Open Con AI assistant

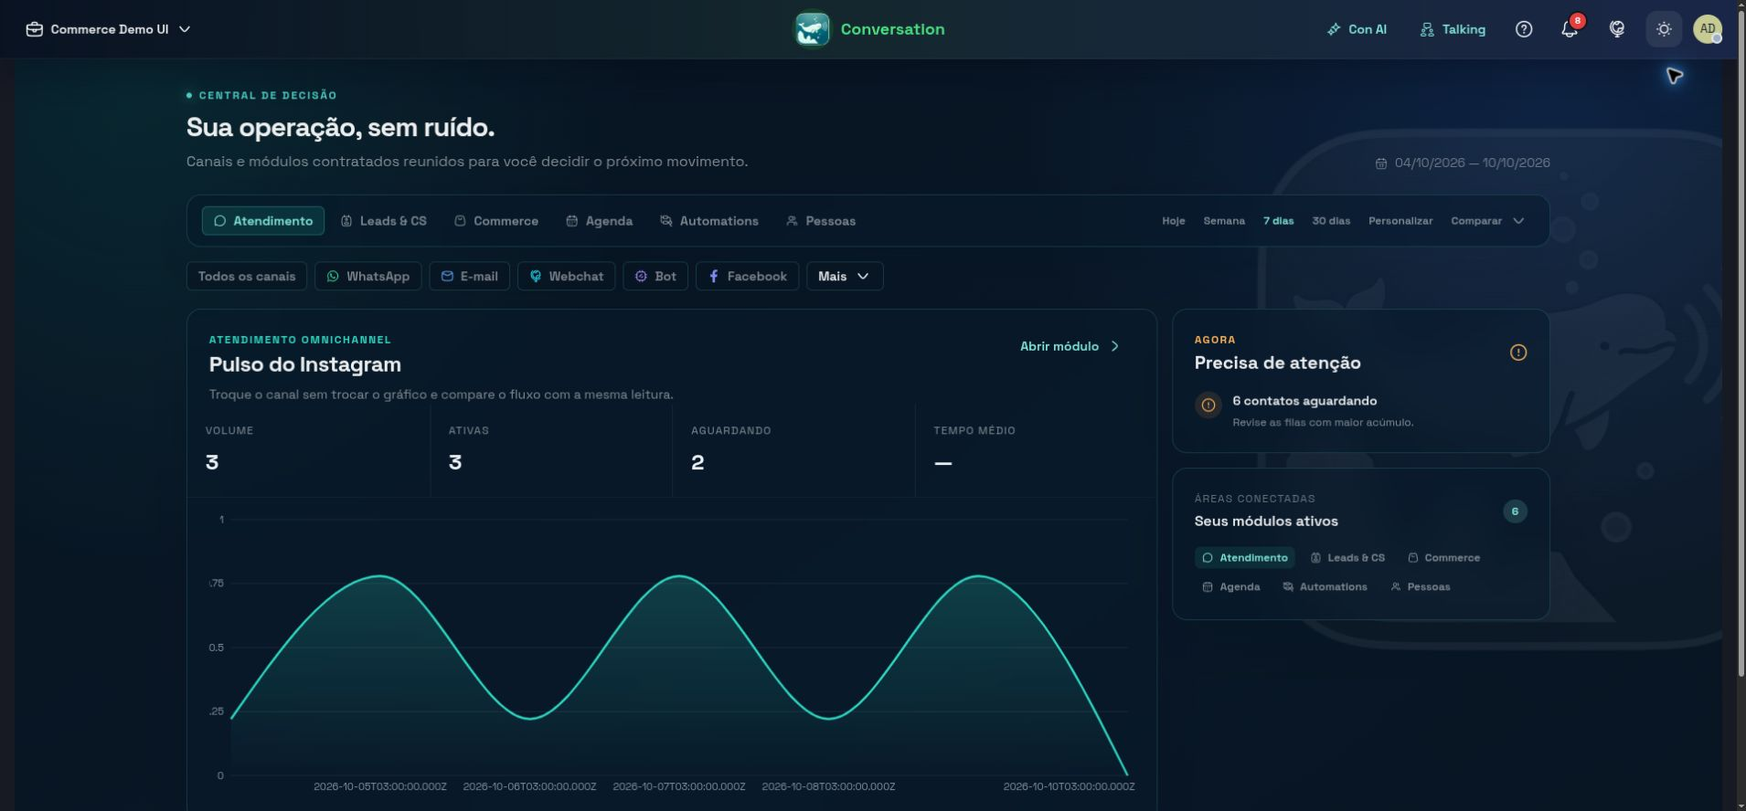1357,29
